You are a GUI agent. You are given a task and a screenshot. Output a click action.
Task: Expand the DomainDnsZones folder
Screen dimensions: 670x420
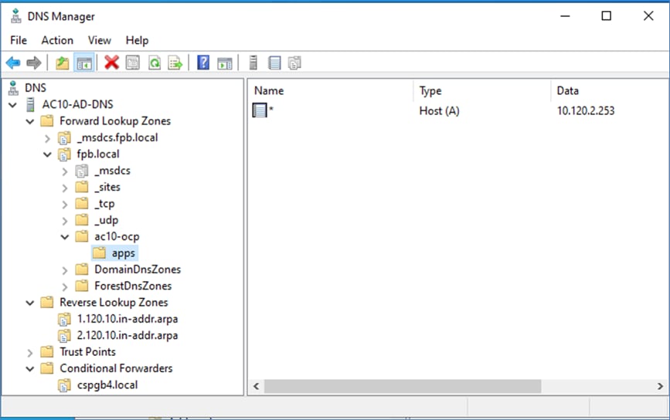pyautogui.click(x=65, y=270)
